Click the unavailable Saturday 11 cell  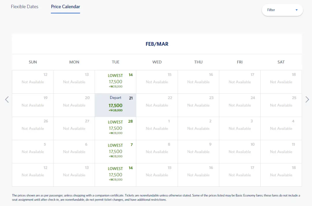tap(281, 152)
